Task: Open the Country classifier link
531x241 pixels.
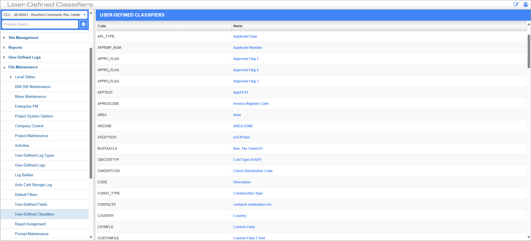Action: click(240, 216)
